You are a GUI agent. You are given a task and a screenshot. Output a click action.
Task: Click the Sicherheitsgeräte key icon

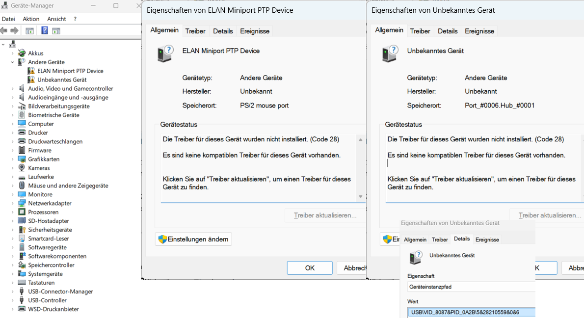[x=22, y=230]
